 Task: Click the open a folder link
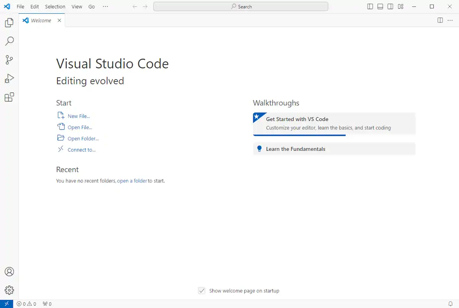click(x=132, y=181)
